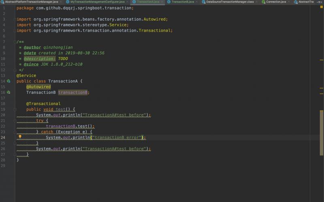Image resolution: width=324 pixels, height=202 pixels.
Task: Open the yellow lightbulb intention on line 24
Action: [20, 137]
